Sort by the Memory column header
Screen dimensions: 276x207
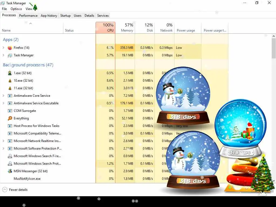(125, 28)
